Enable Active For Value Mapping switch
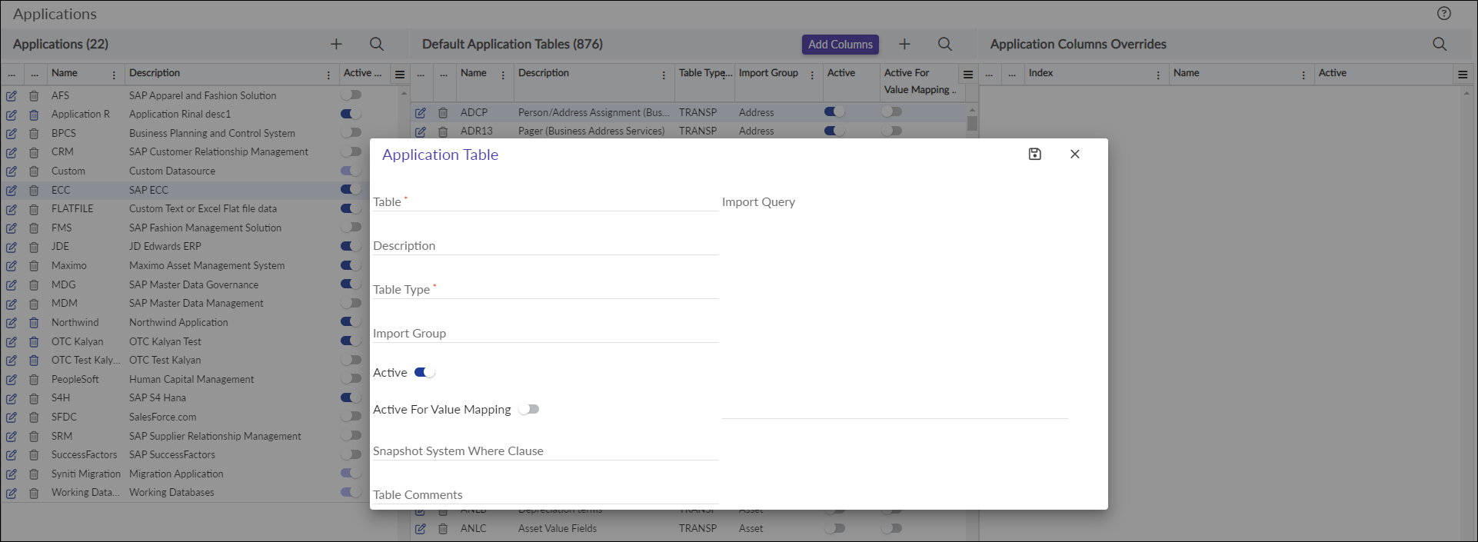 point(529,410)
